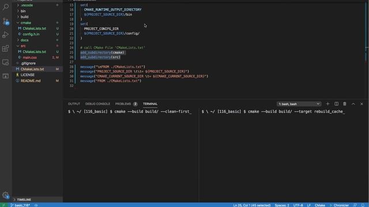This screenshot has width=369, height=207.
Task: Open the Source Control view
Action: tap(5, 21)
